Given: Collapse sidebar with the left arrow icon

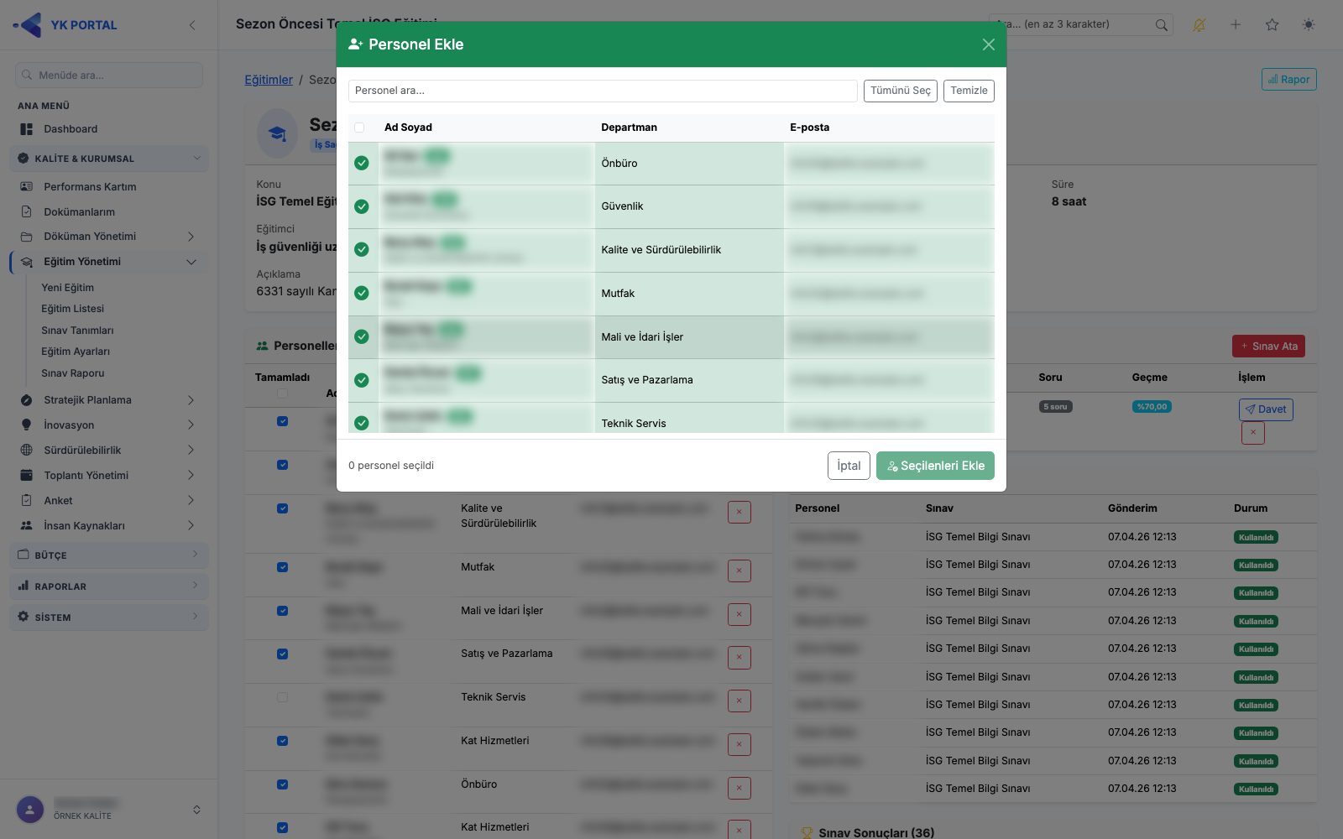Looking at the screenshot, I should pyautogui.click(x=192, y=25).
